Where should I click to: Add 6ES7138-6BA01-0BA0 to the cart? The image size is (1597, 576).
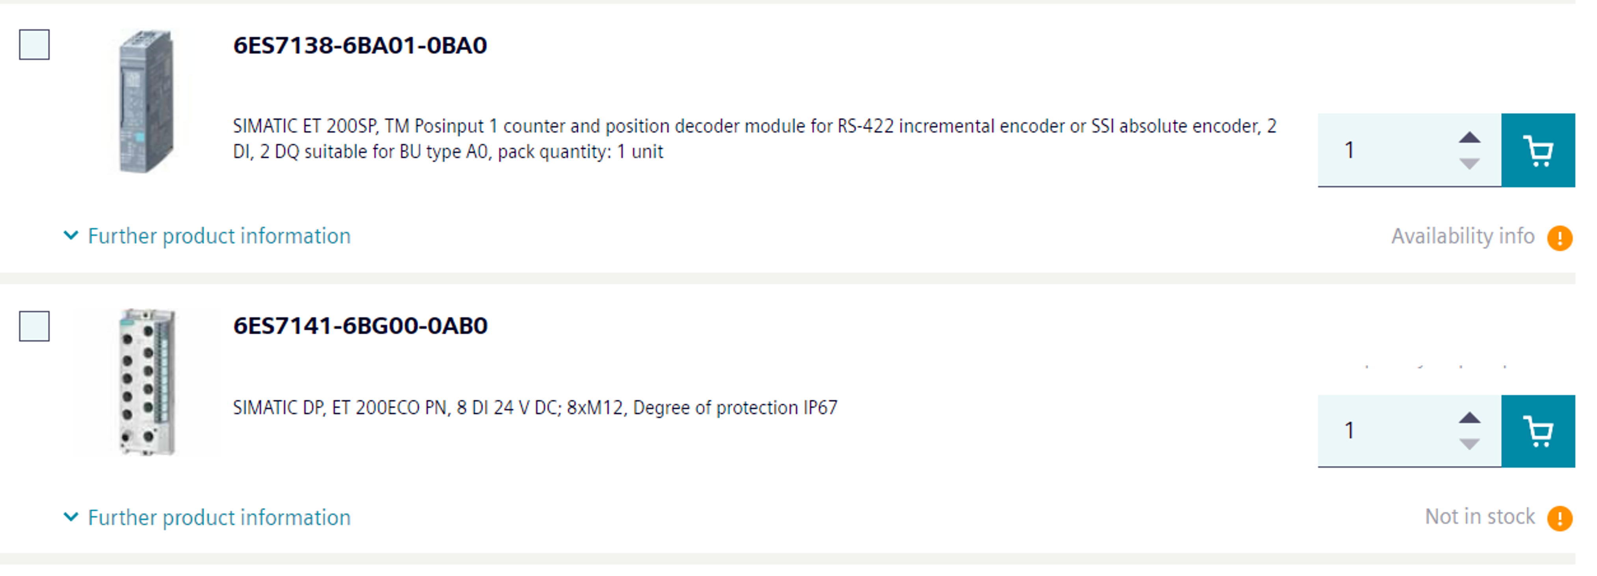point(1537,150)
